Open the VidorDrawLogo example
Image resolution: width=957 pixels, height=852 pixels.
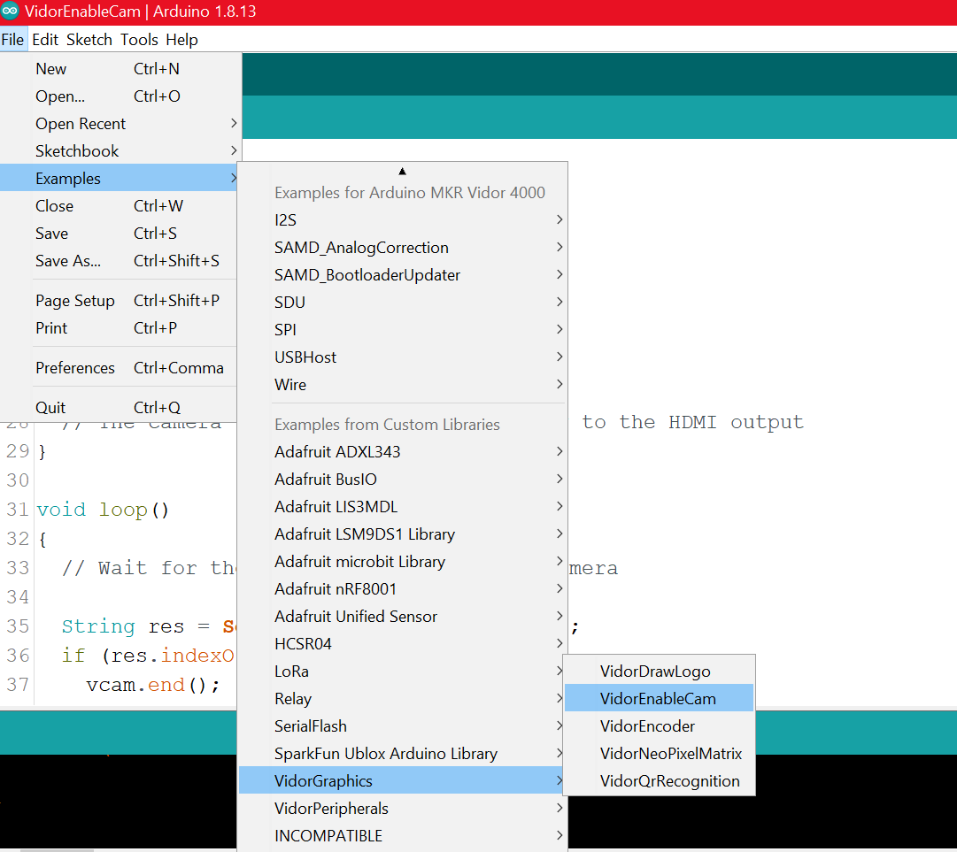point(660,672)
